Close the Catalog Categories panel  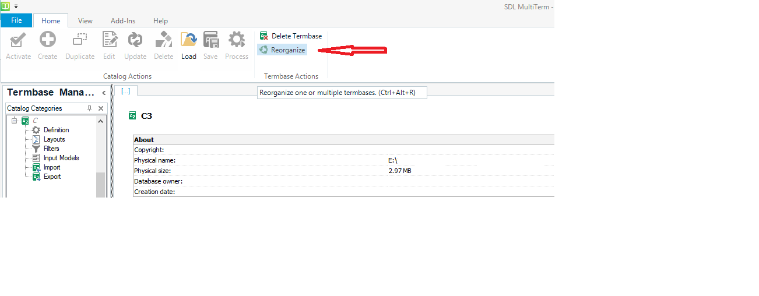[101, 108]
